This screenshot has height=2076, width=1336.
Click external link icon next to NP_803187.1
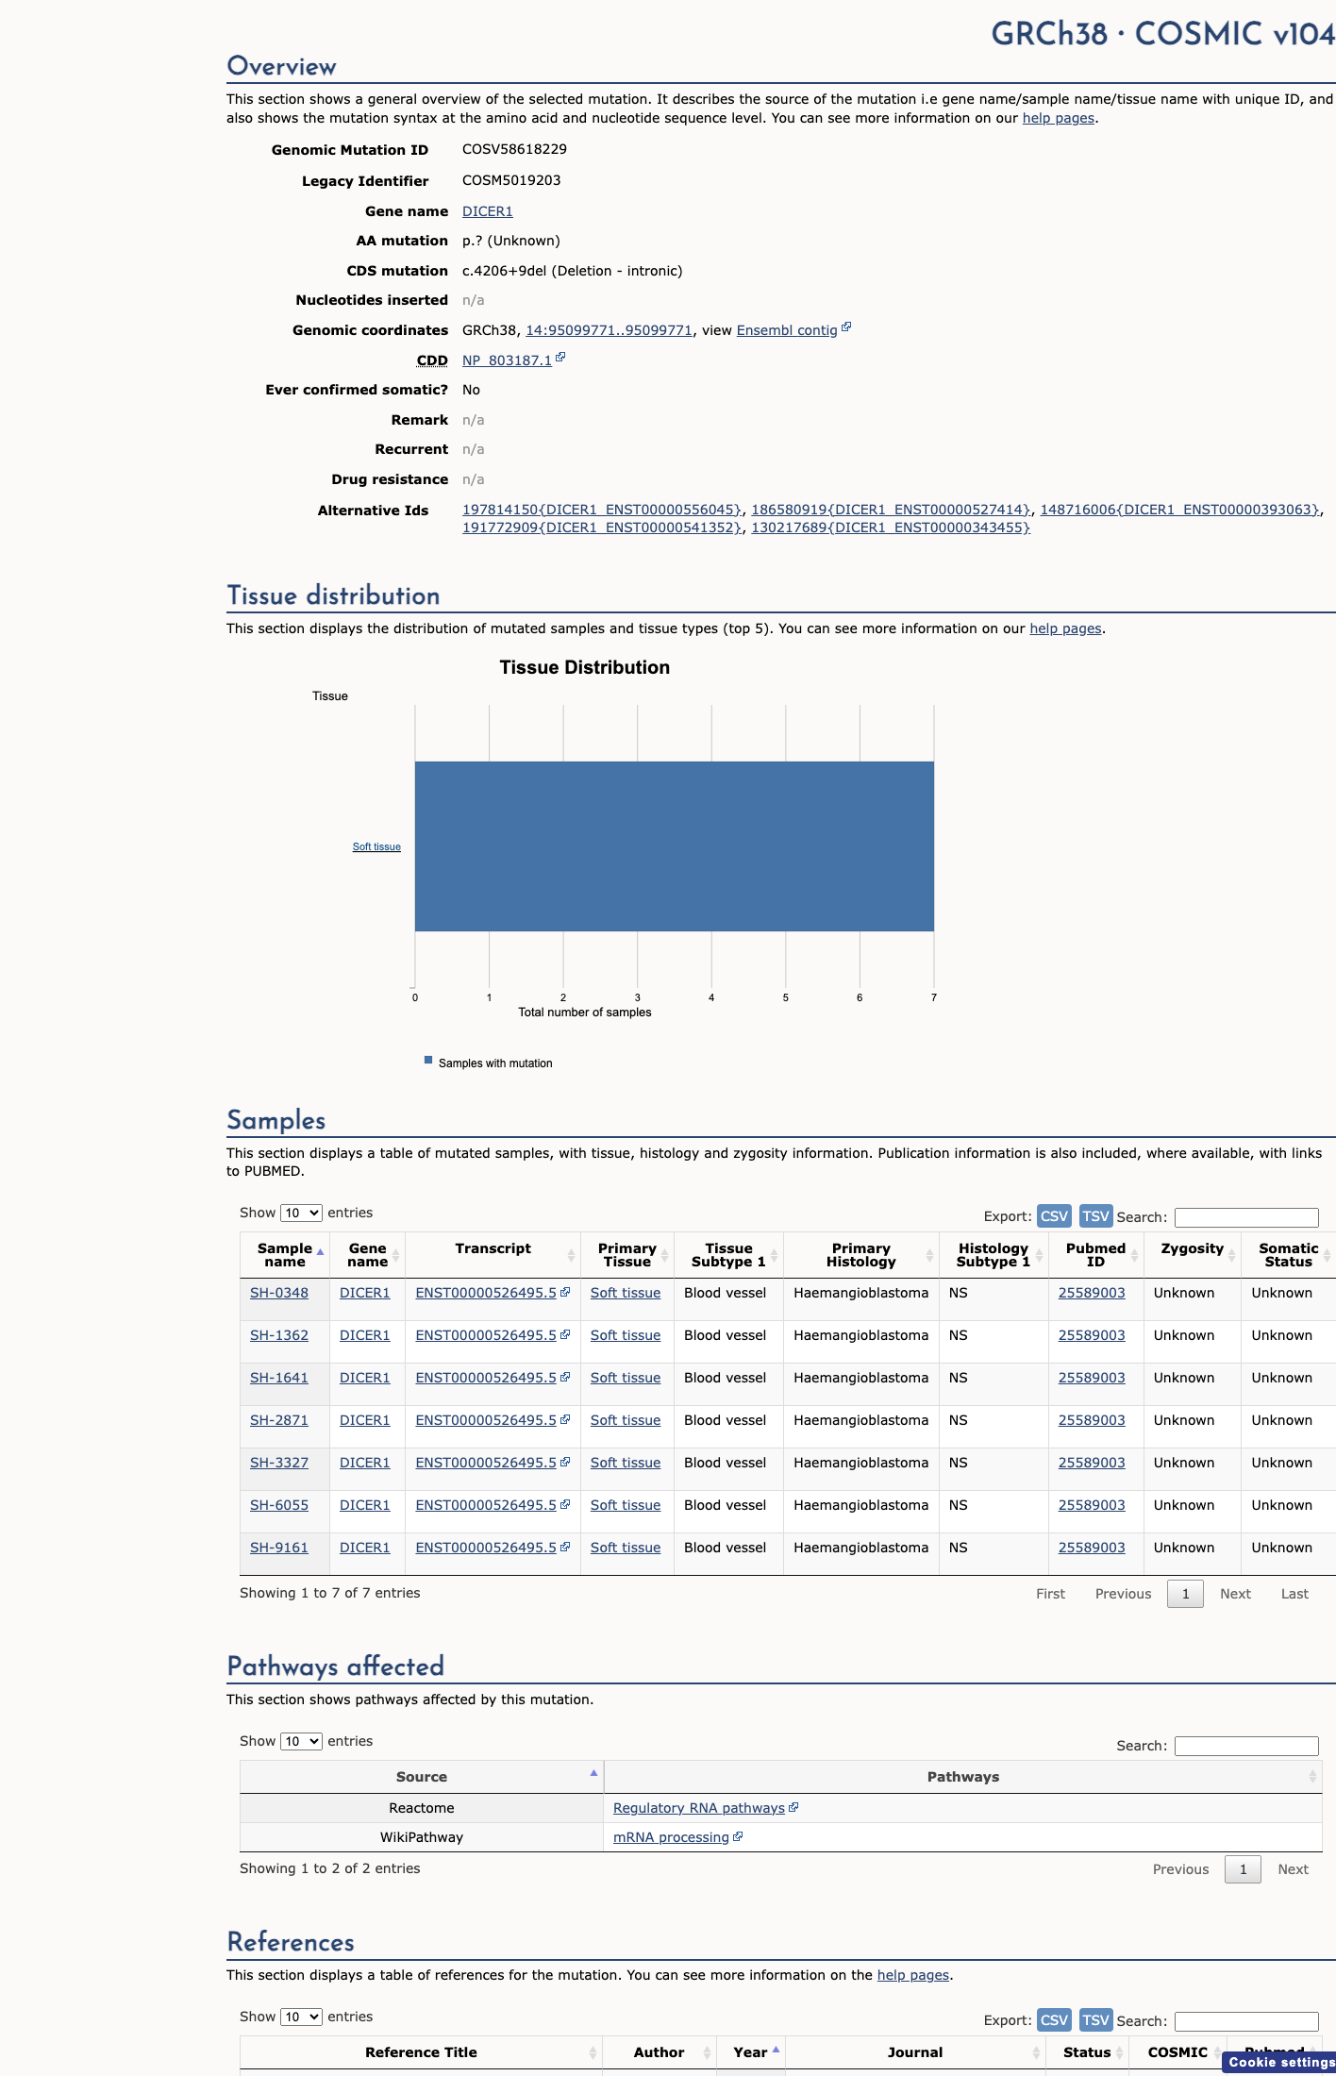(560, 358)
